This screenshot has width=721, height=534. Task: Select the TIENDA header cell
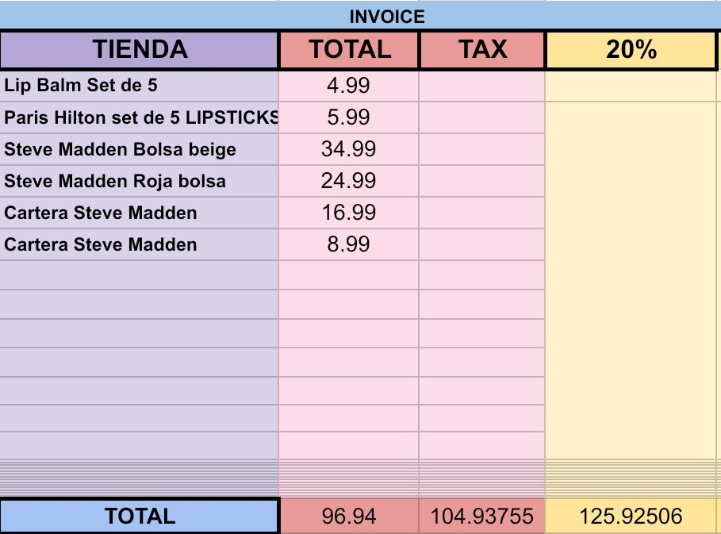[x=140, y=50]
